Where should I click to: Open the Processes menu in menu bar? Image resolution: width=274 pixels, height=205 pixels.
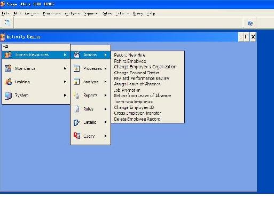tap(52, 13)
